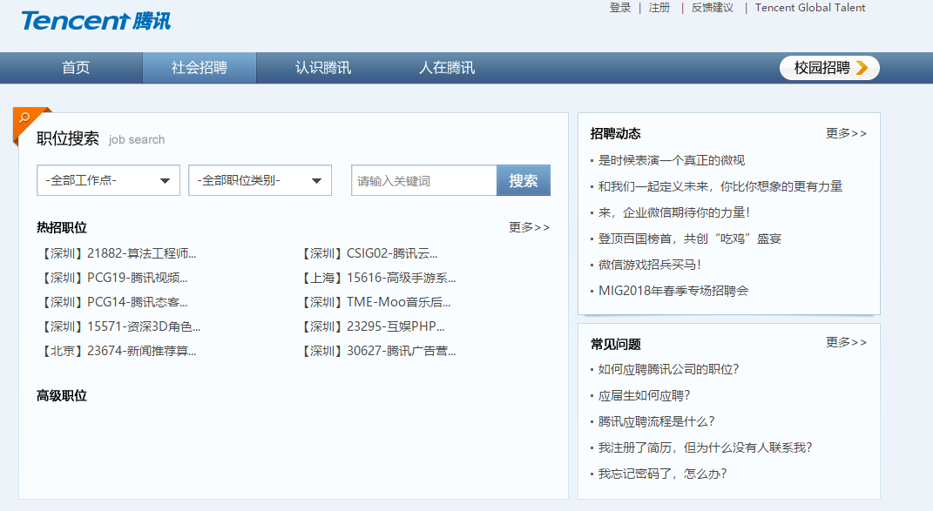Show more hot jobs via 热招职位 更多

[529, 227]
